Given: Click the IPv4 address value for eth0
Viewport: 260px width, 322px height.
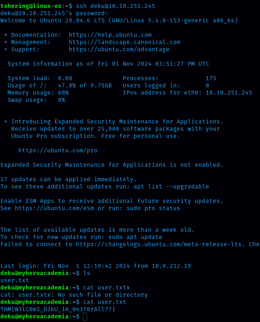Looking at the screenshot, I should [229, 93].
